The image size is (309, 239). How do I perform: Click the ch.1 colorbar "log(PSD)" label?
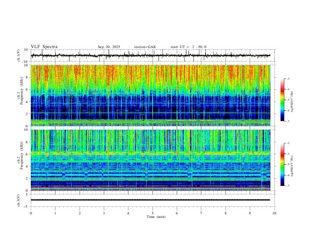[x=292, y=102]
